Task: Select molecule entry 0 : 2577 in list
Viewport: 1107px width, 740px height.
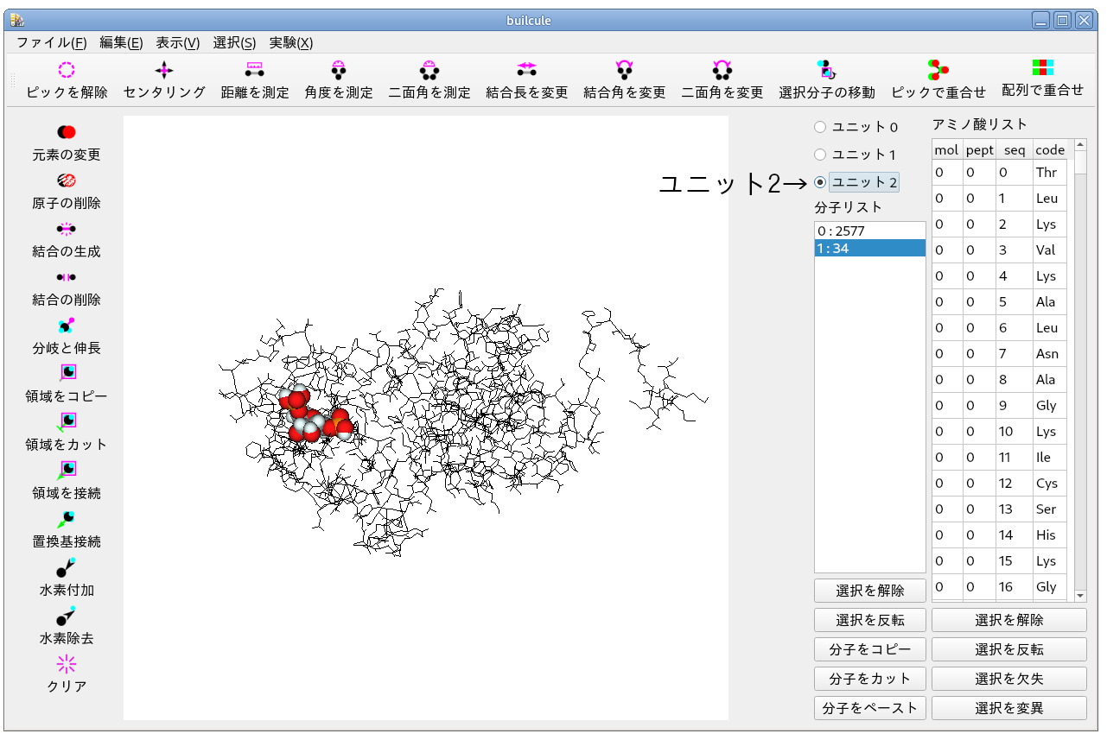Action: (x=869, y=231)
